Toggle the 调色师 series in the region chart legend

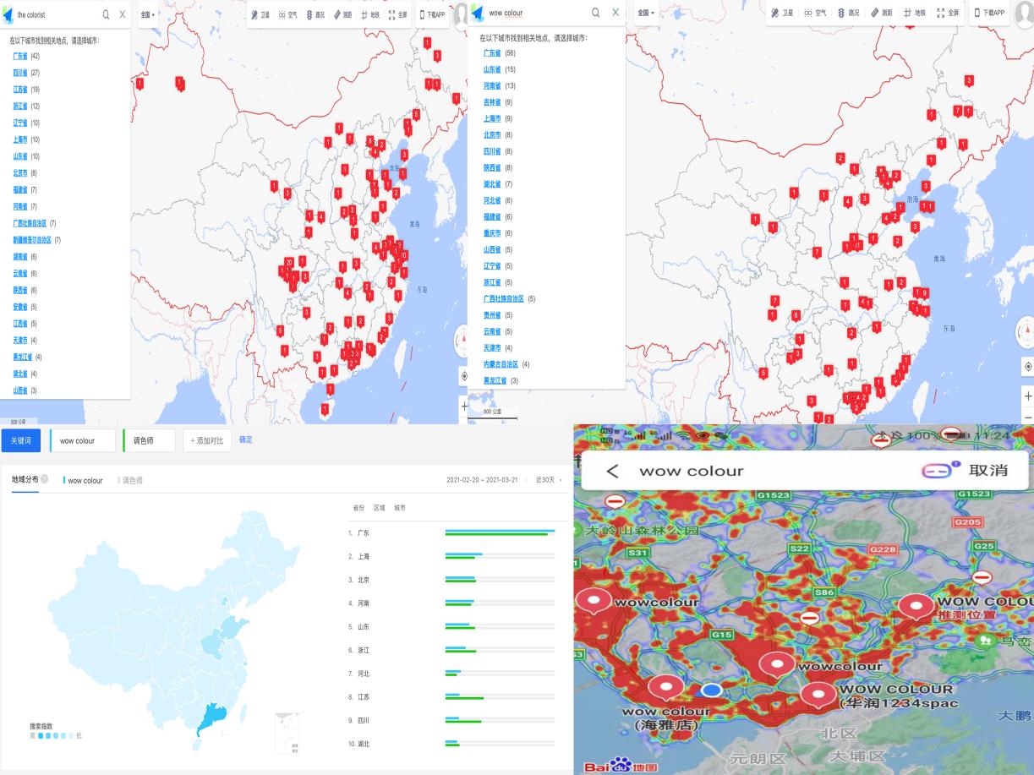(132, 480)
